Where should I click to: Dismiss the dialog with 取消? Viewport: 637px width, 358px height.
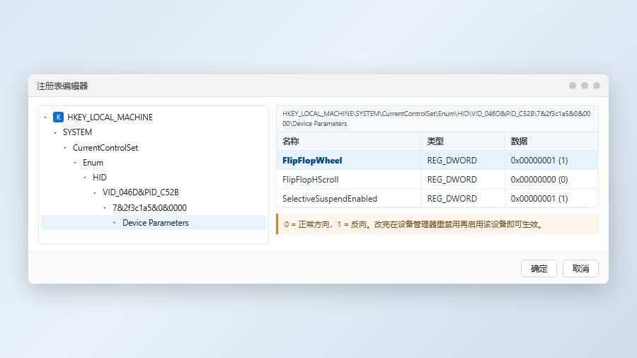[x=580, y=269]
